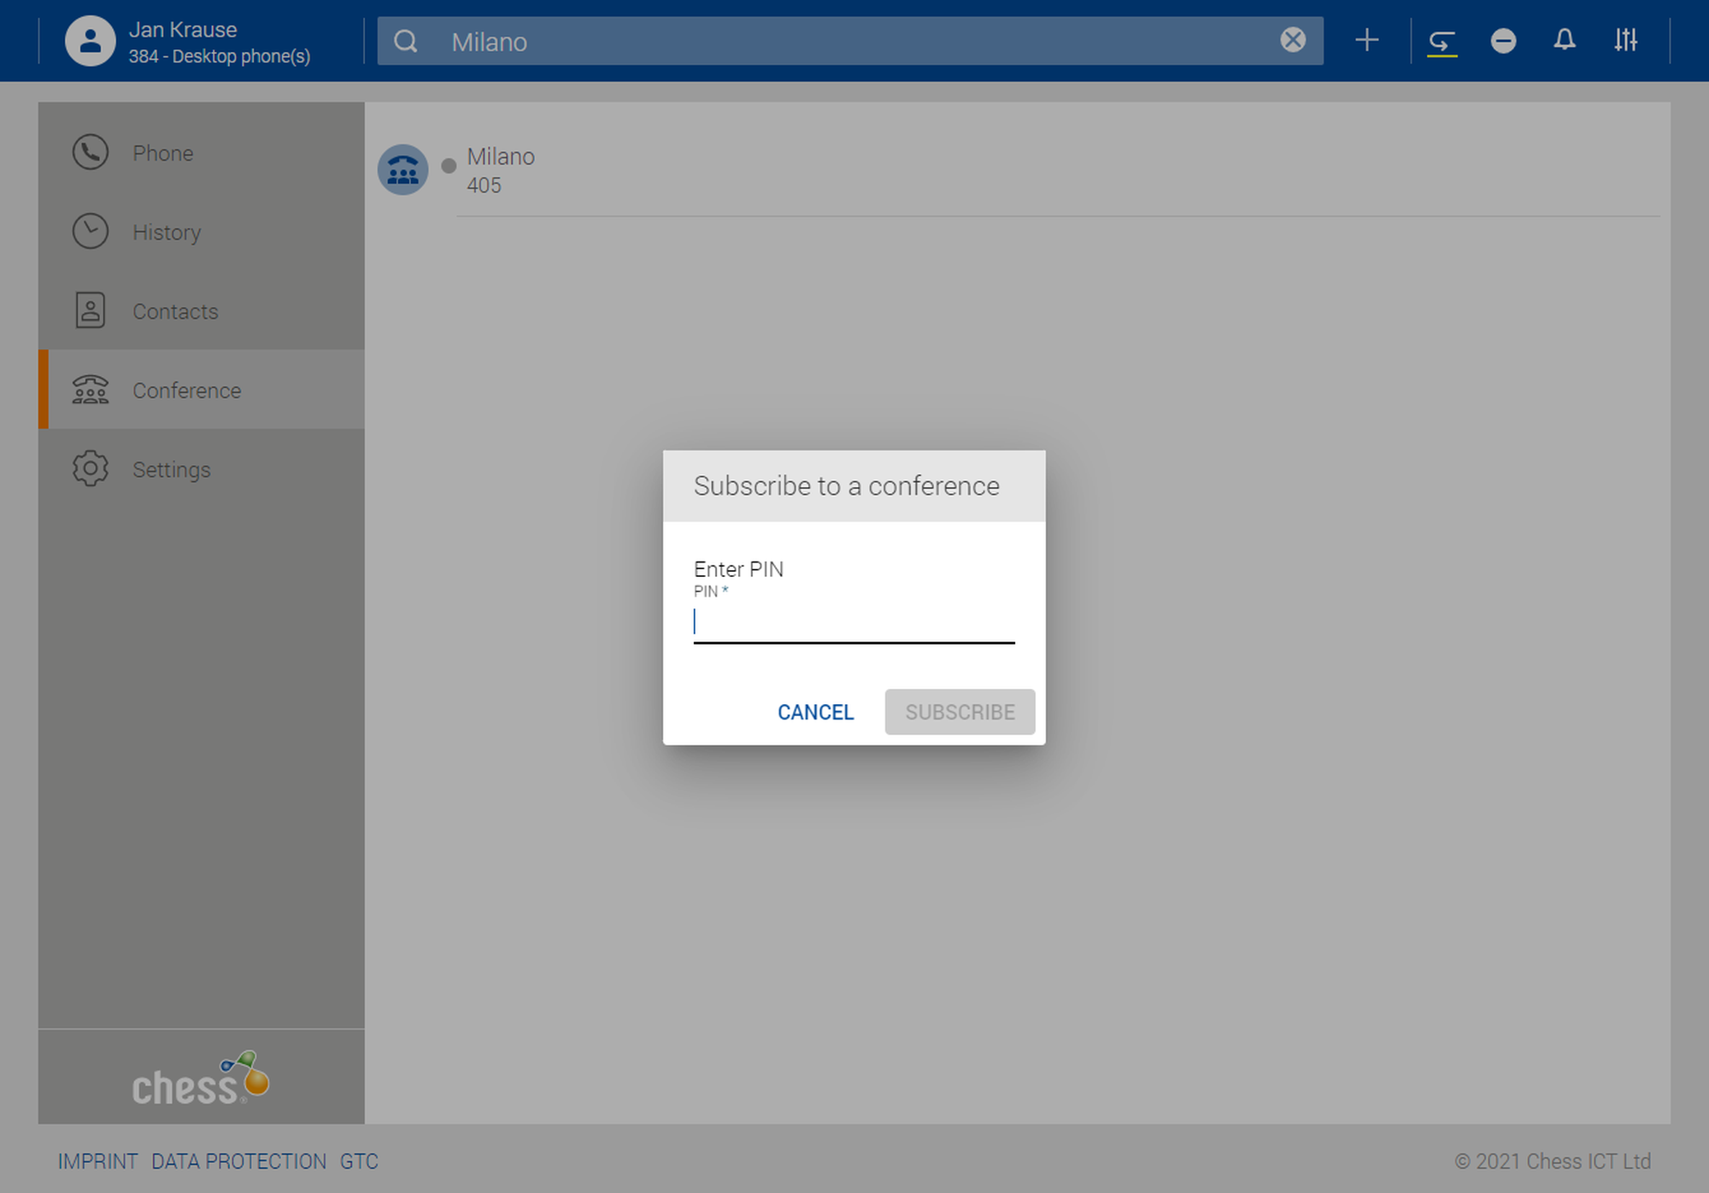Select the Conference menu item
1709x1193 pixels.
tap(186, 391)
